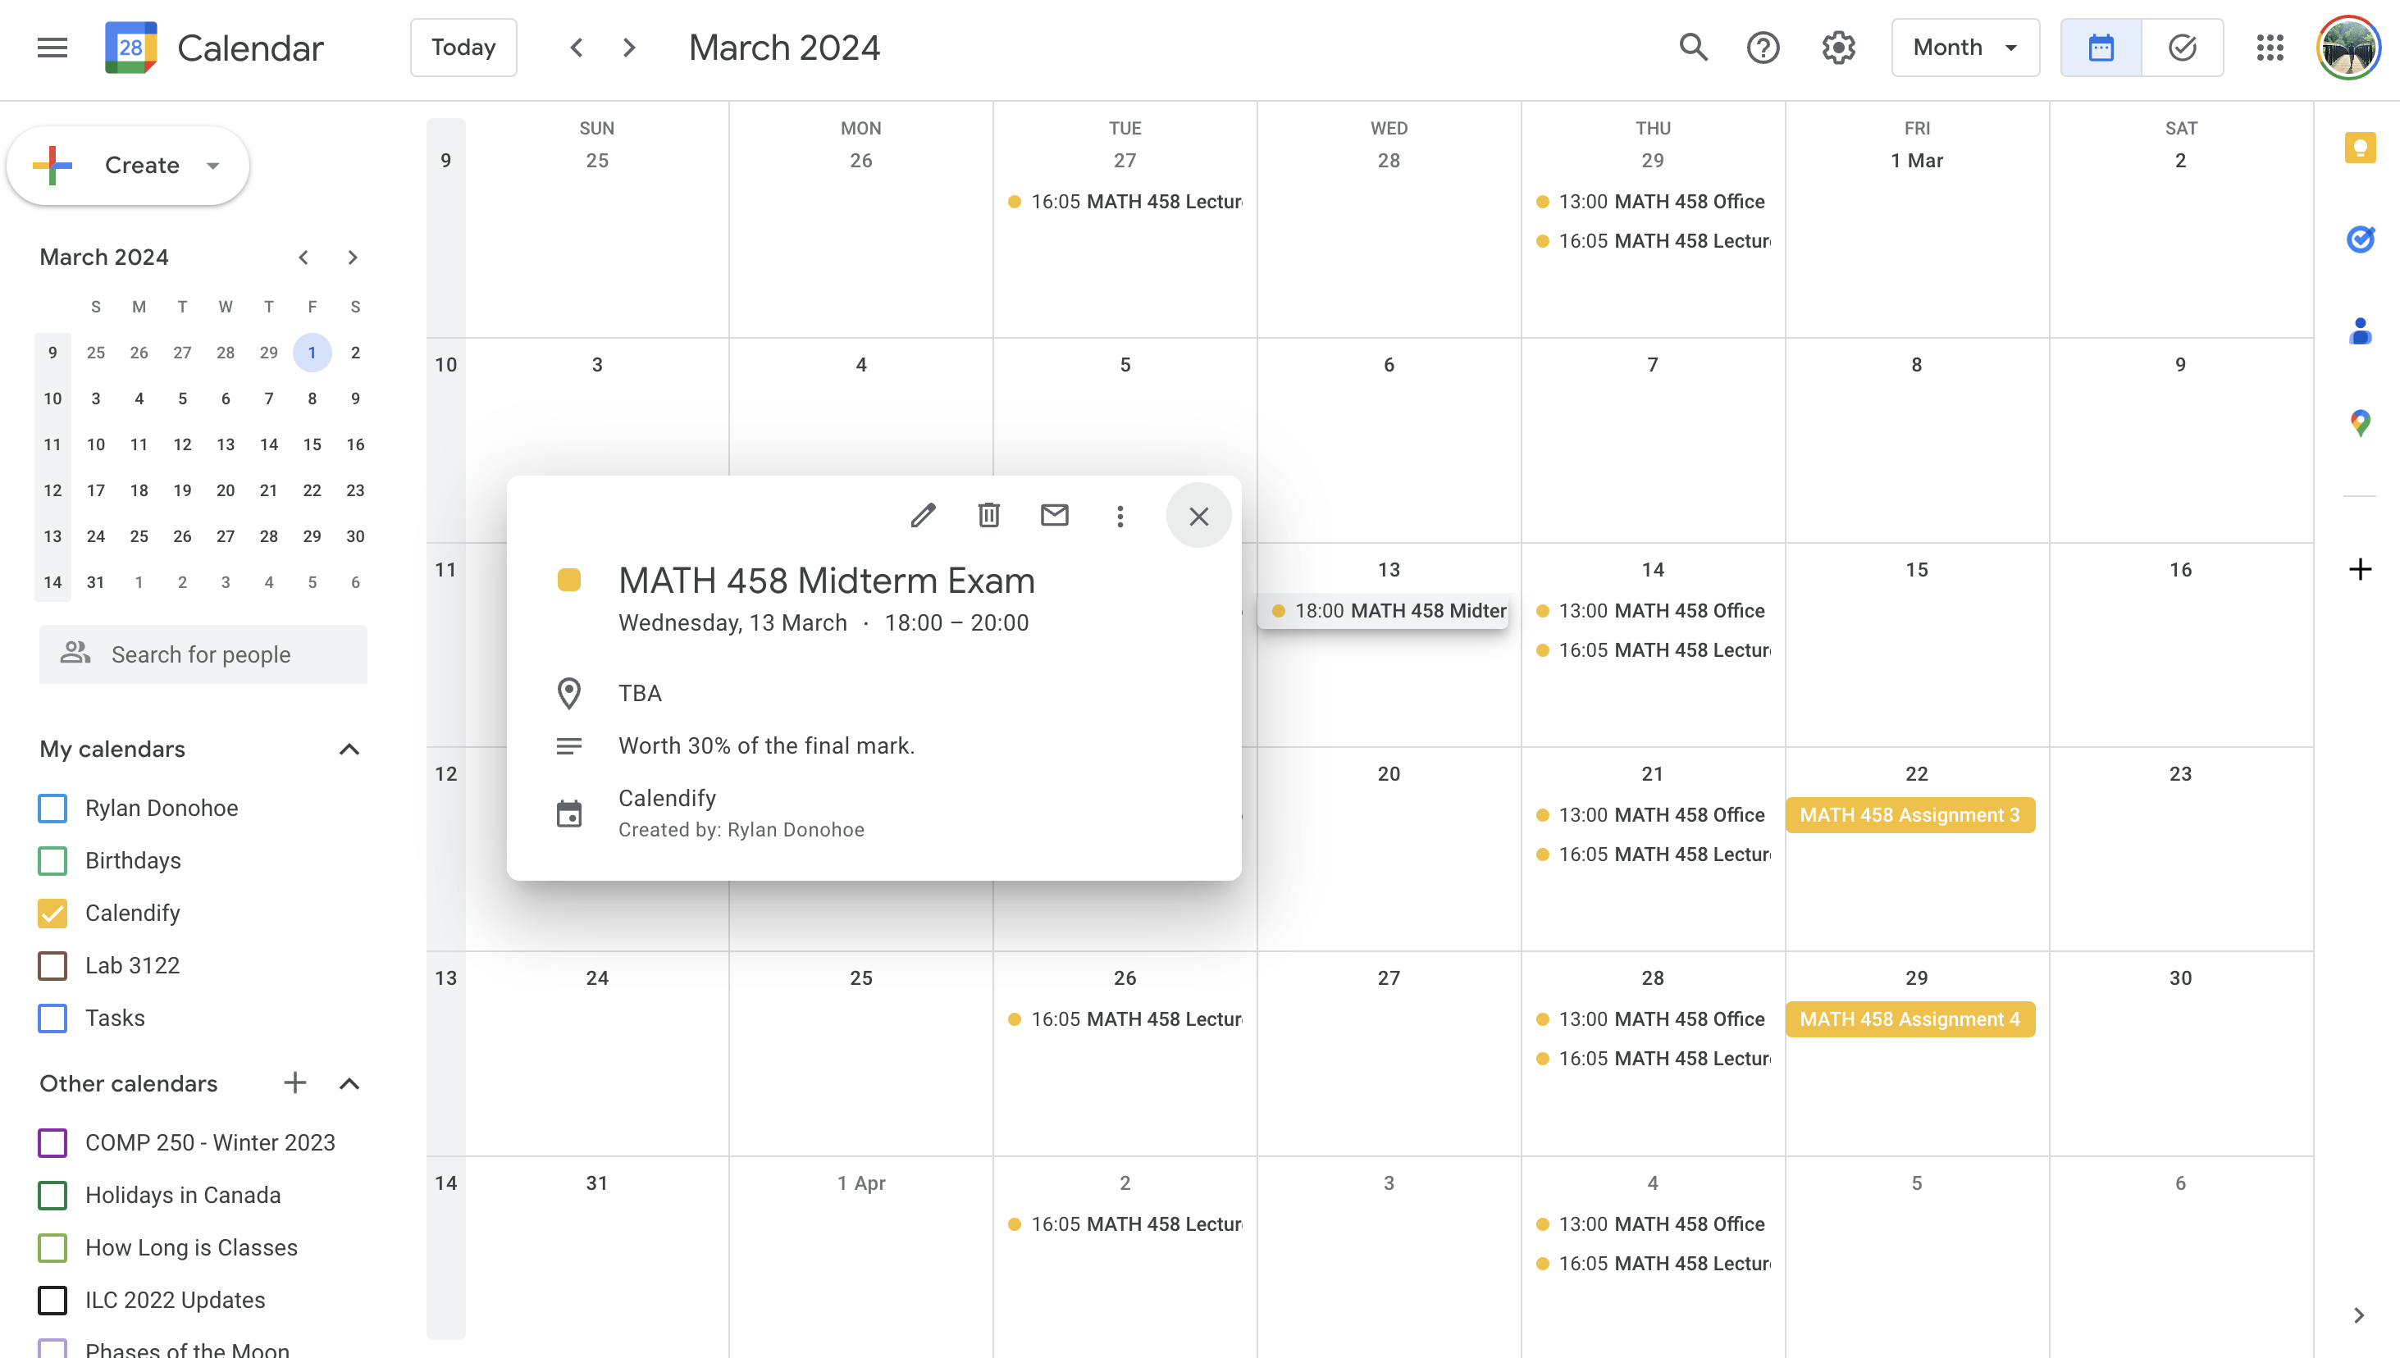The image size is (2400, 1358).
Task: Click the Today button
Action: pos(463,48)
